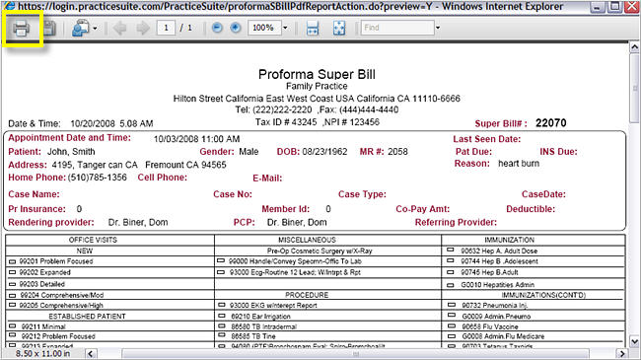Viewport: 641px width, 360px height.
Task: Maximize the Internet Explorer window
Action: tap(614, 7)
